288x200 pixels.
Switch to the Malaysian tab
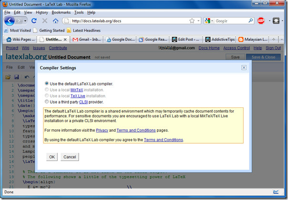tap(253, 39)
